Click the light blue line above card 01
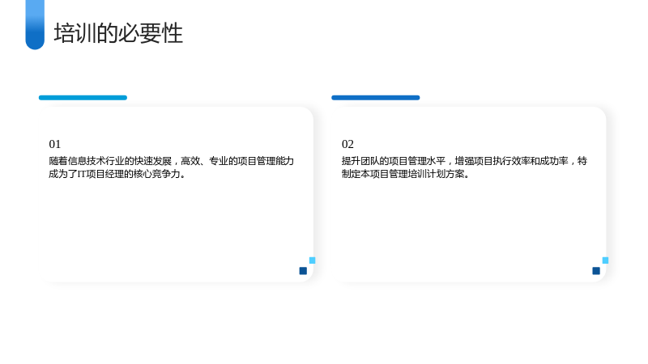Viewport: 648px width, 364px height. tap(83, 98)
